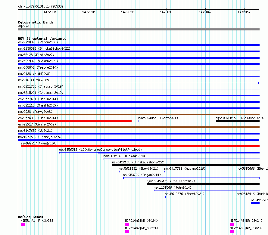The image size is (268, 235).
Task: Click the small nsv5604855 variant marker
Action: (139, 121)
